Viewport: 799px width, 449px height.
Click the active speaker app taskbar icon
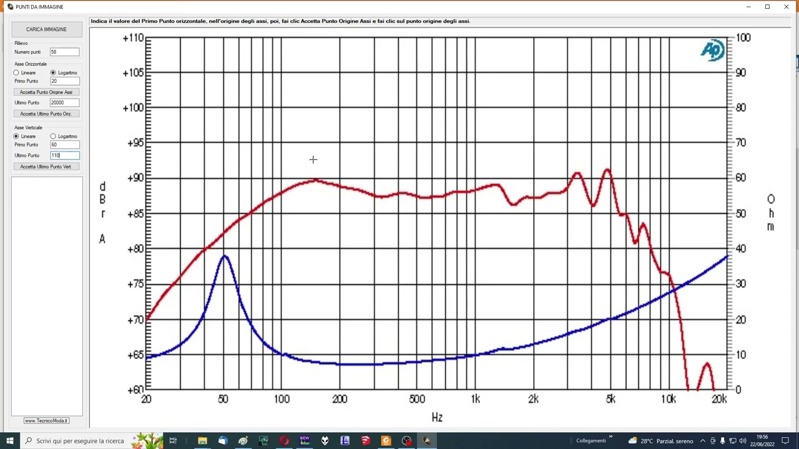pos(427,441)
